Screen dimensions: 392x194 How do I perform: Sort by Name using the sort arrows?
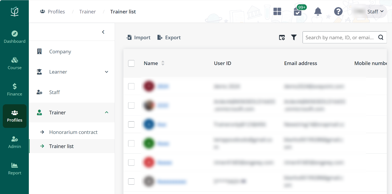(x=163, y=63)
